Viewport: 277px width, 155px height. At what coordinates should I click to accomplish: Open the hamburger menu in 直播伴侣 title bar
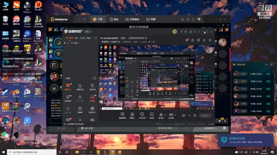(199, 32)
